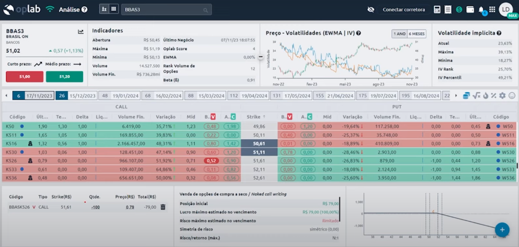Click the Conectar corretora button
This screenshot has height=247, width=519.
(404, 10)
